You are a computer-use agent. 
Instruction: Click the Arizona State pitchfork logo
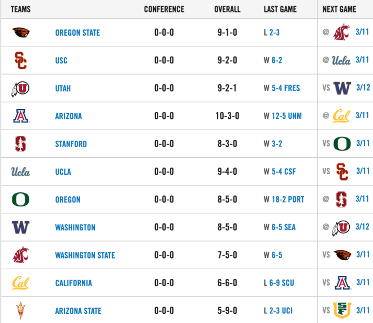(20, 311)
